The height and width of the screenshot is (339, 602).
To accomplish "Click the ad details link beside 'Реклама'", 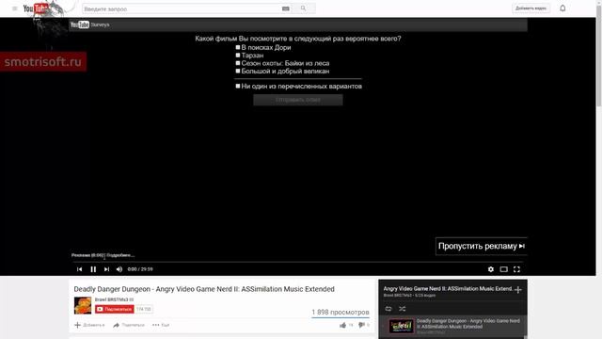I will point(120,255).
